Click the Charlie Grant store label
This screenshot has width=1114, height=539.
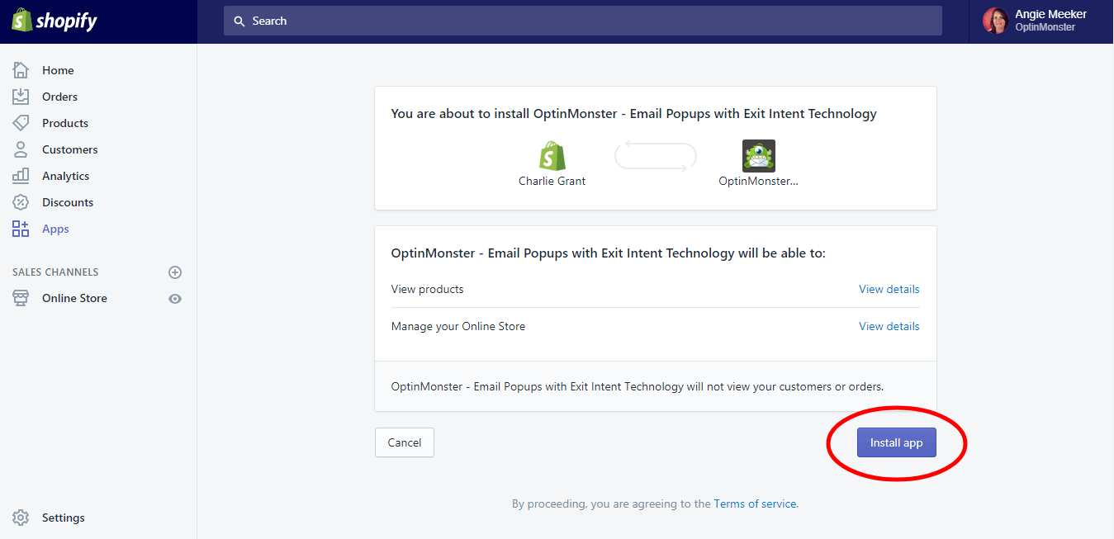coord(552,182)
